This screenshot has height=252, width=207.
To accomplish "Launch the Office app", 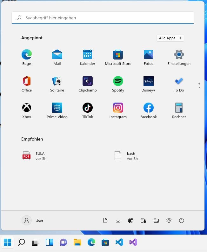I will (x=27, y=84).
